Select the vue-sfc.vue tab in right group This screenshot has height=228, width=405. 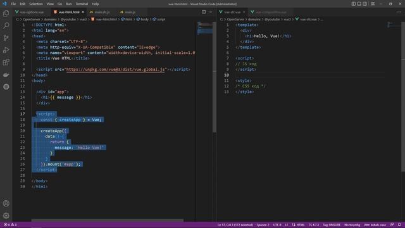tap(232, 12)
